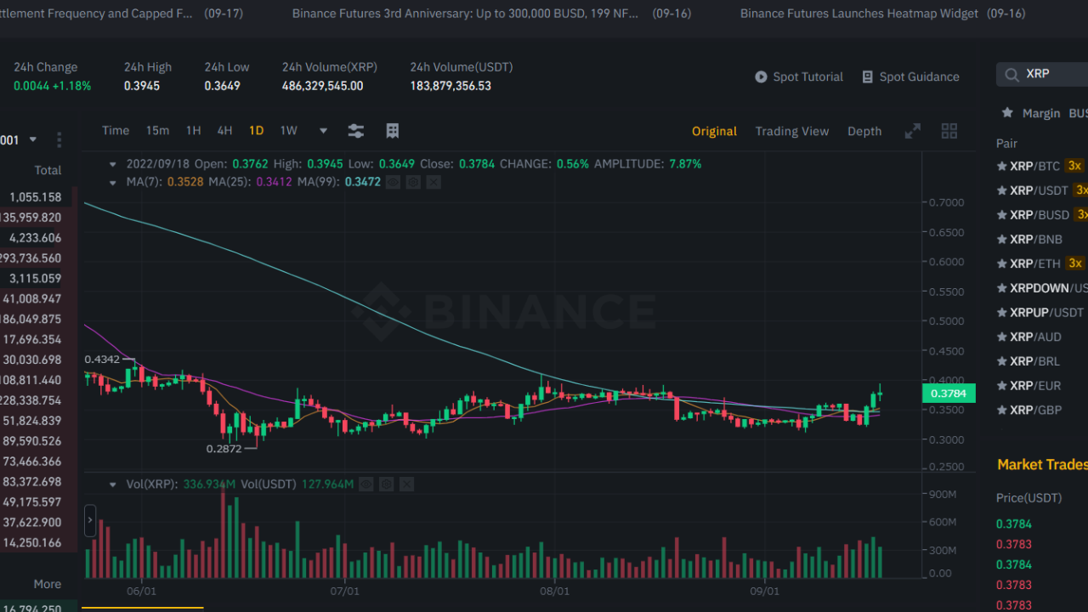The width and height of the screenshot is (1088, 612).
Task: Select the 1W interval
Action: (289, 131)
